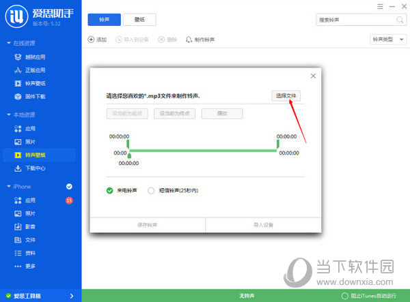Click the 版本号: 5.32 text
The width and height of the screenshot is (410, 302).
coord(46,24)
